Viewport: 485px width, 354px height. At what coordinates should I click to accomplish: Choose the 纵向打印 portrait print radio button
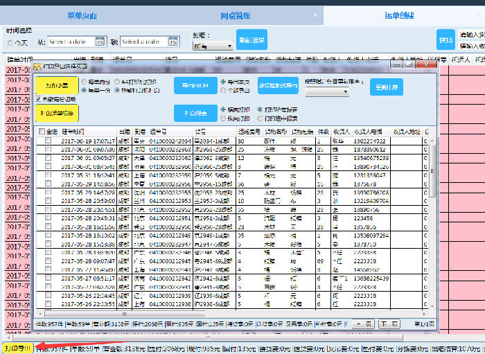pos(224,118)
